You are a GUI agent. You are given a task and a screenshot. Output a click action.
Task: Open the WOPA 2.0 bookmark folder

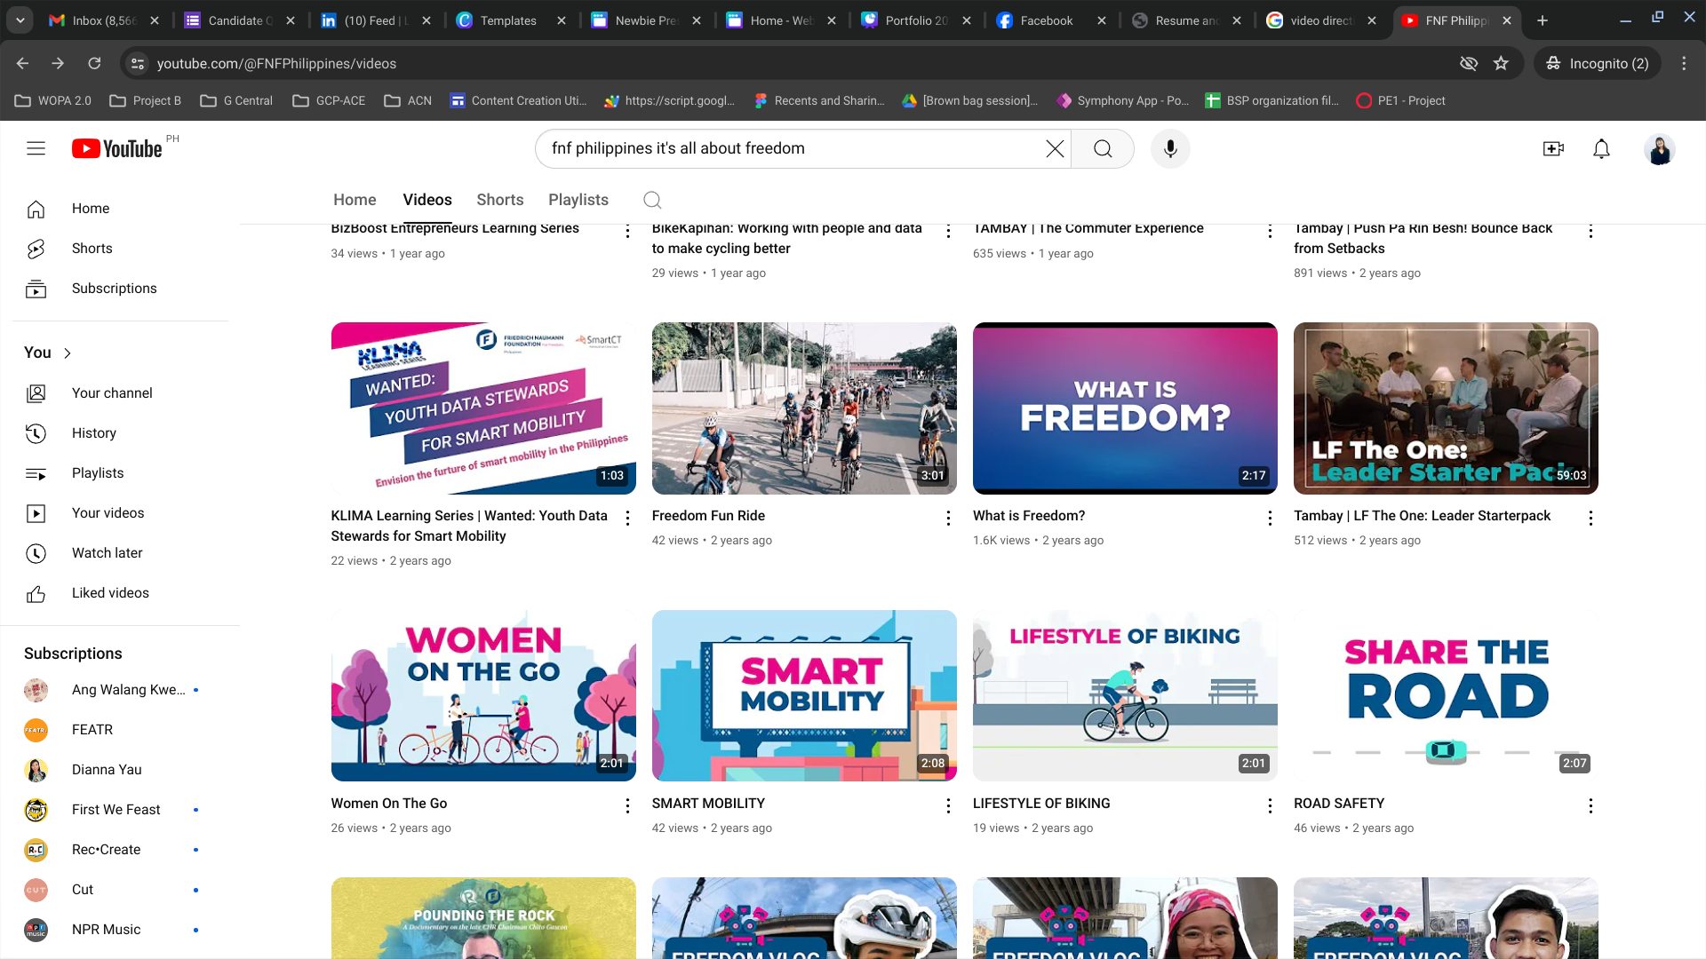[x=53, y=101]
